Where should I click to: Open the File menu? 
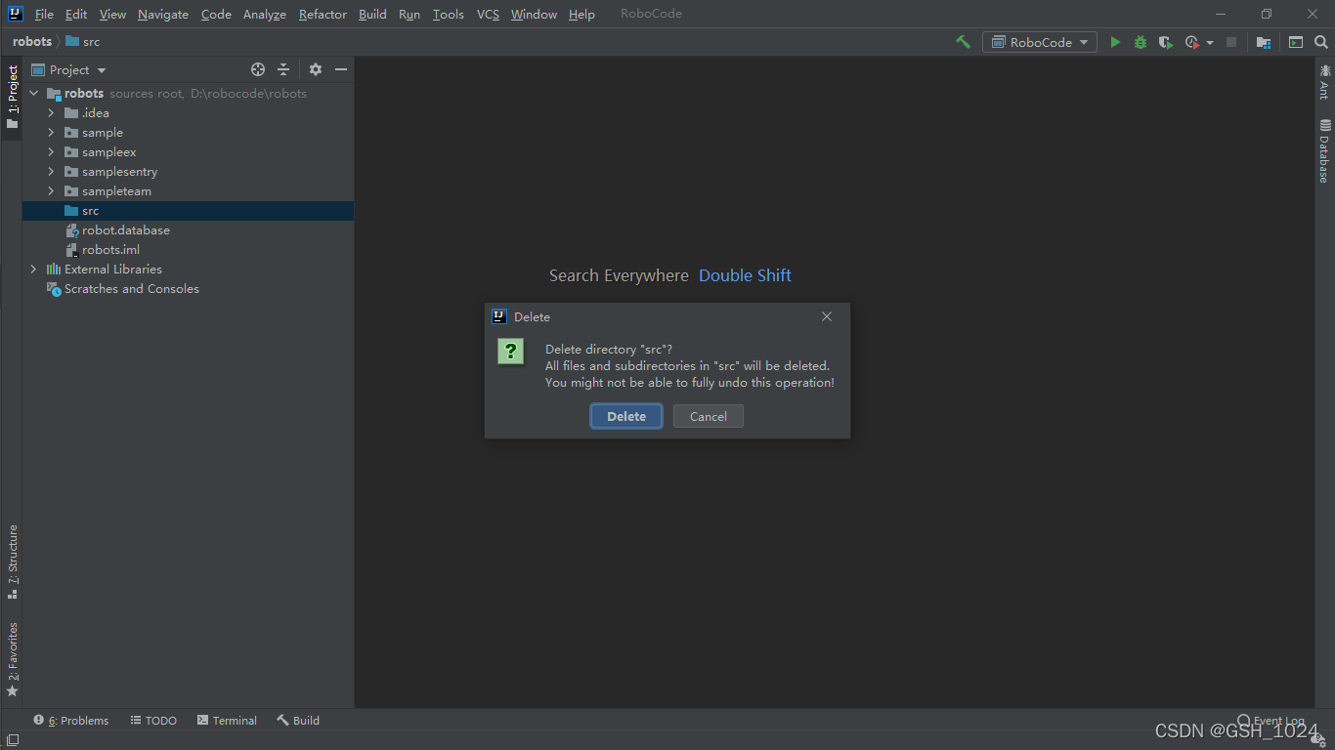point(44,14)
